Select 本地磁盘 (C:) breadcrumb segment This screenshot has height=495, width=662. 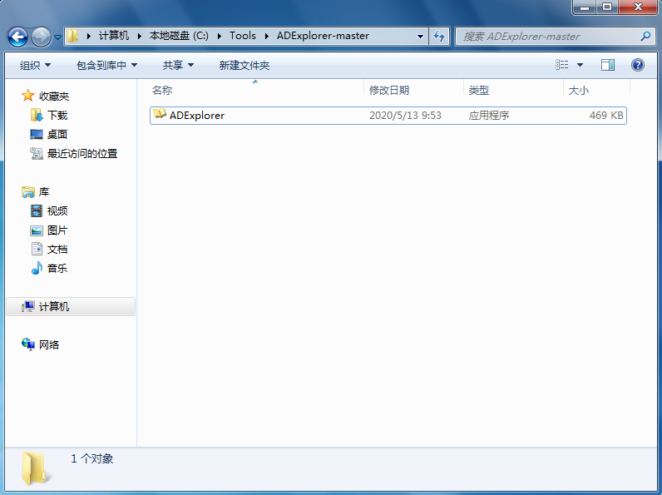point(179,36)
